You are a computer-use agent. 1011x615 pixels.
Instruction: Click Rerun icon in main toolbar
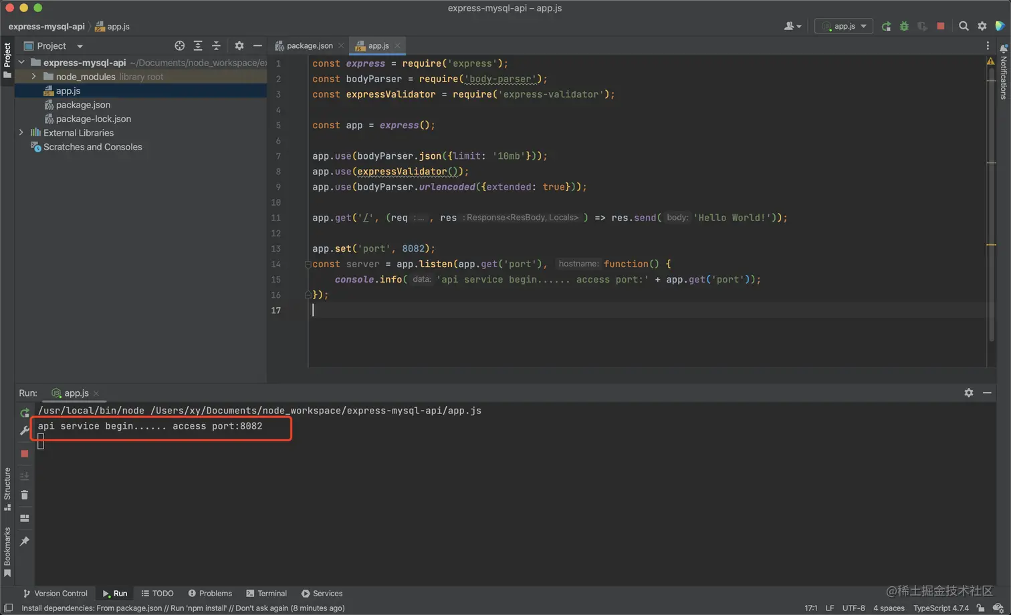[x=886, y=26]
